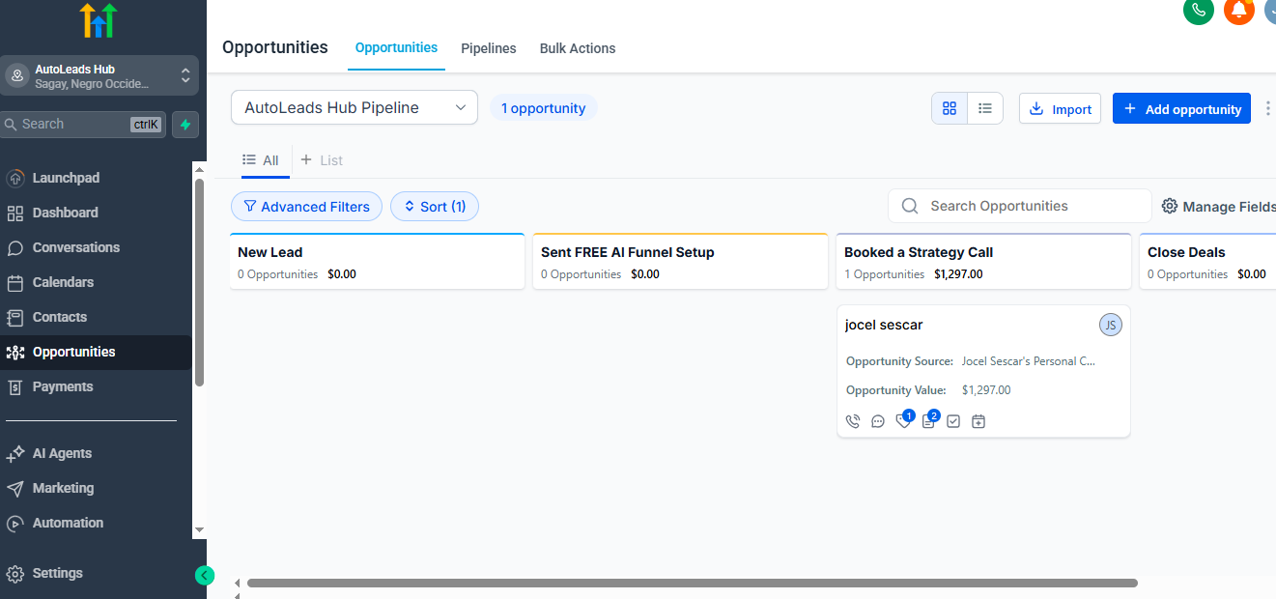Open the Sort options dropdown

coord(434,206)
